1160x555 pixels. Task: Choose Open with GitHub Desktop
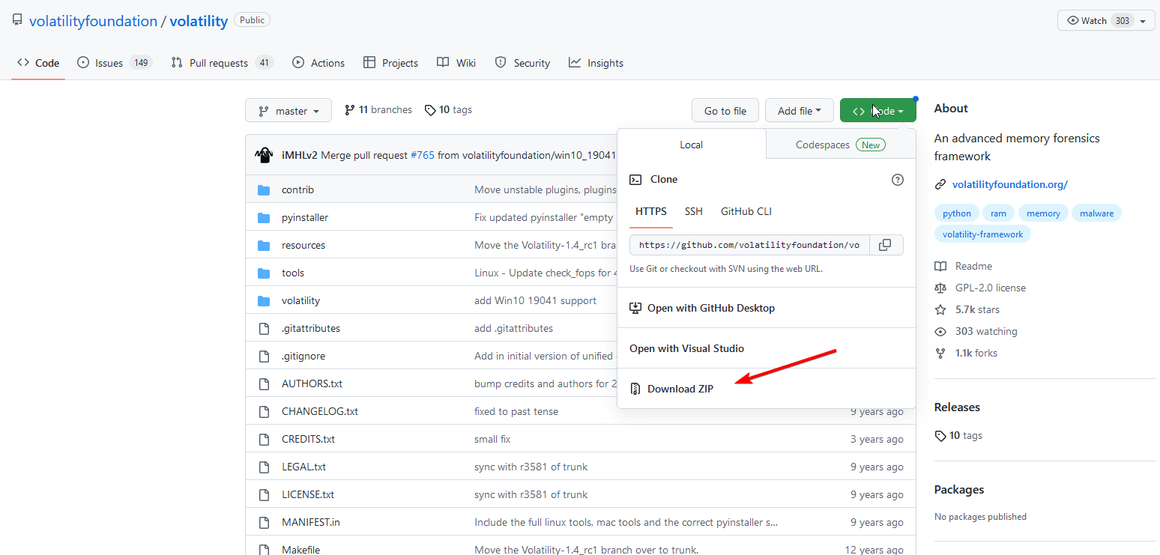(767, 308)
